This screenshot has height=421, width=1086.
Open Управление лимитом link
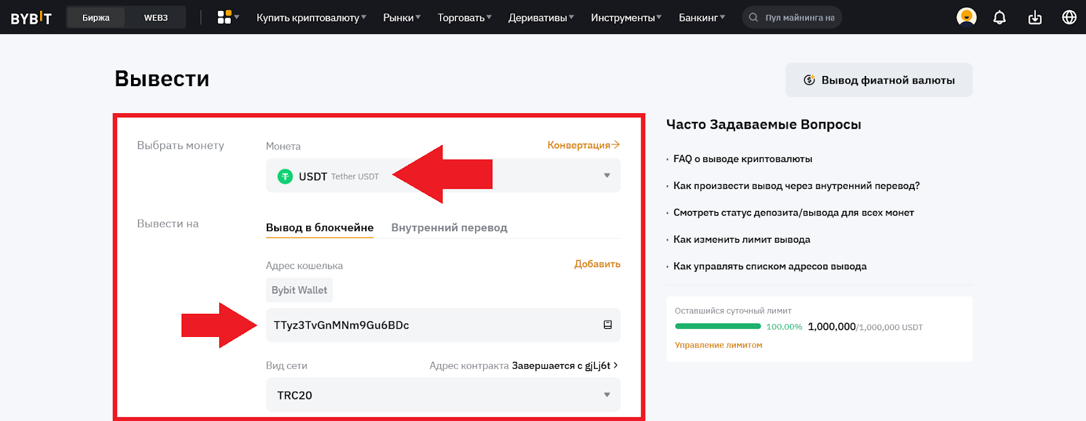pyautogui.click(x=718, y=345)
